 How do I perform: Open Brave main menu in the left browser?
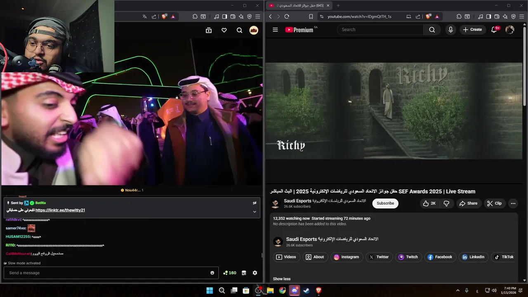coord(257,16)
